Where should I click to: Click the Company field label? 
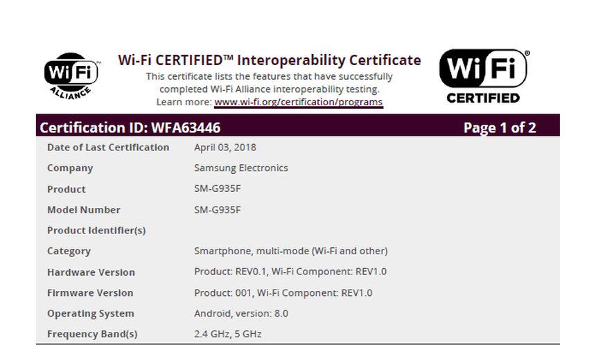pos(69,168)
